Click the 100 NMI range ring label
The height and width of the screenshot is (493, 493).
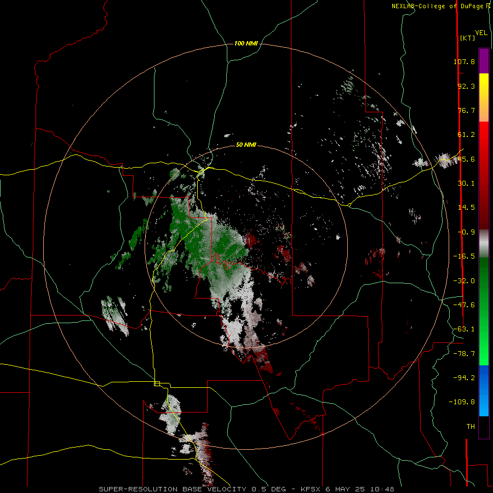(246, 43)
